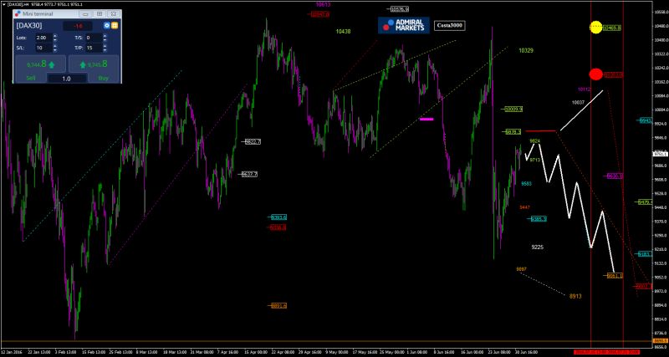Decrease the S/L value with down arrow

point(55,49)
